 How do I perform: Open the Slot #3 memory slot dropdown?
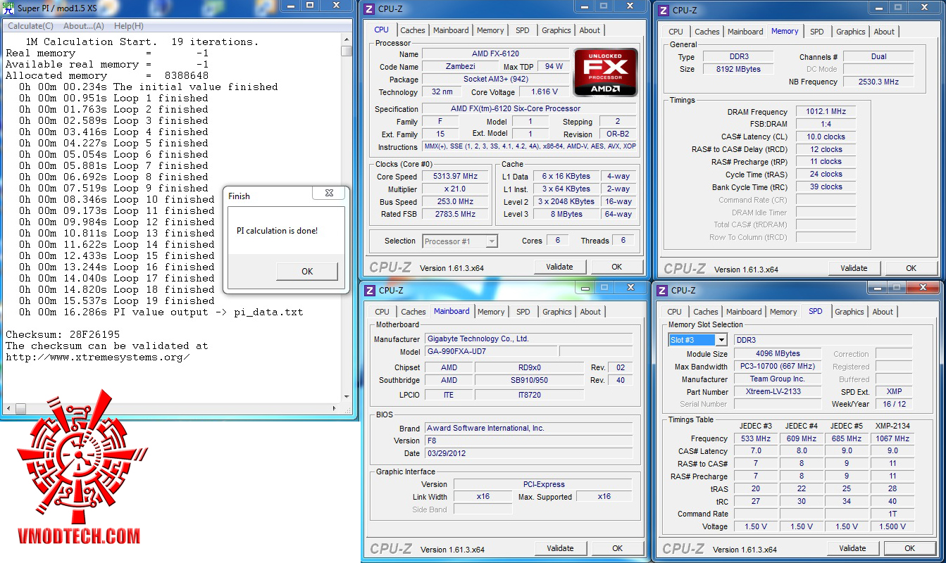[721, 340]
